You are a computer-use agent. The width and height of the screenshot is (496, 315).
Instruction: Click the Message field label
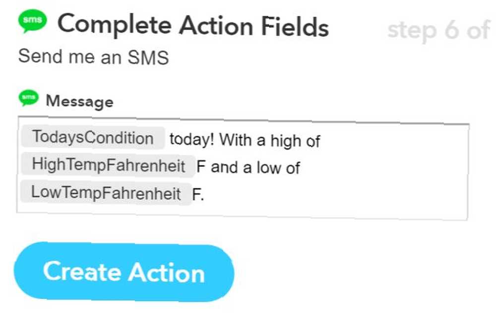tap(80, 102)
